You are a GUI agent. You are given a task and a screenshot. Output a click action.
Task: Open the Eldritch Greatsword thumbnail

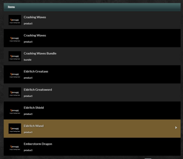tap(15, 92)
